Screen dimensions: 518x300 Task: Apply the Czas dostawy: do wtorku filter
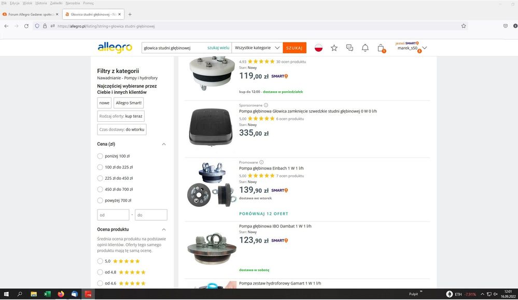point(122,130)
